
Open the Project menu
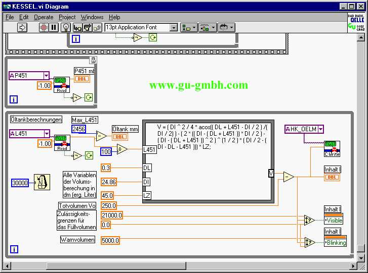point(67,17)
